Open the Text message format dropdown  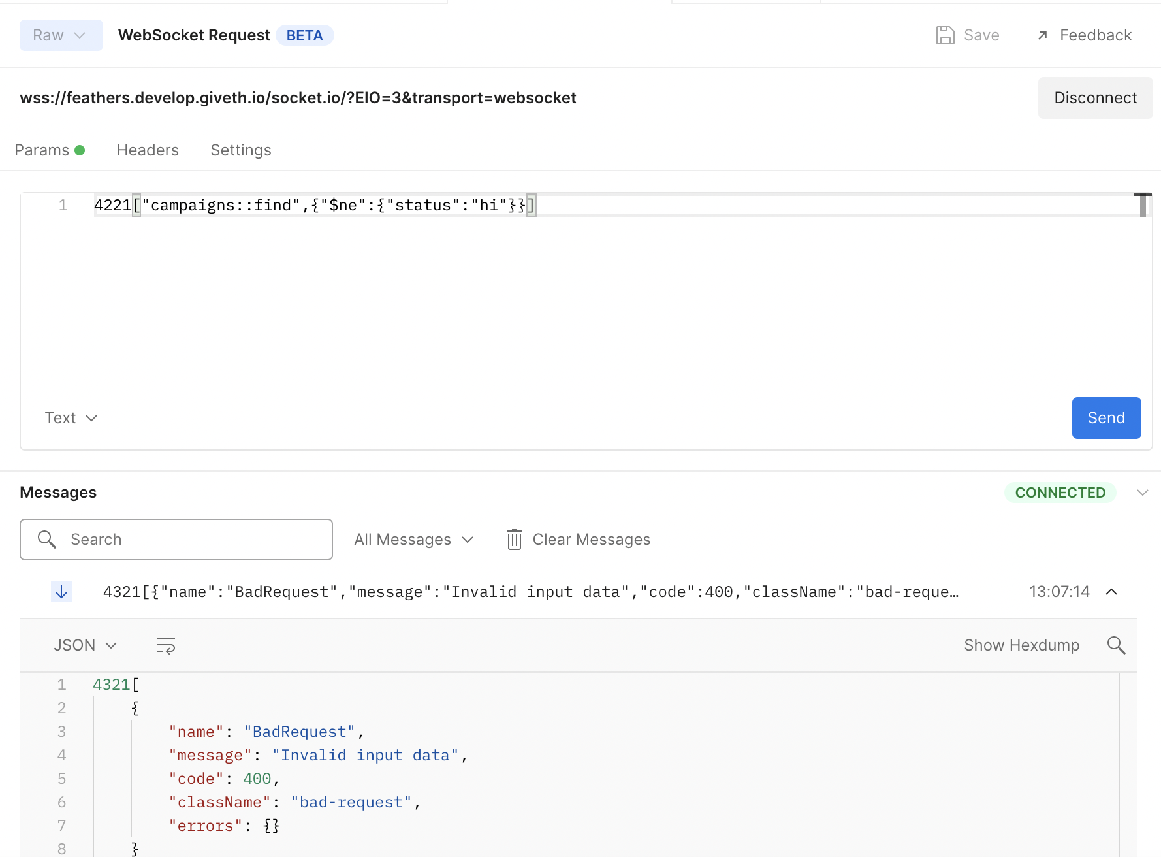(x=71, y=418)
